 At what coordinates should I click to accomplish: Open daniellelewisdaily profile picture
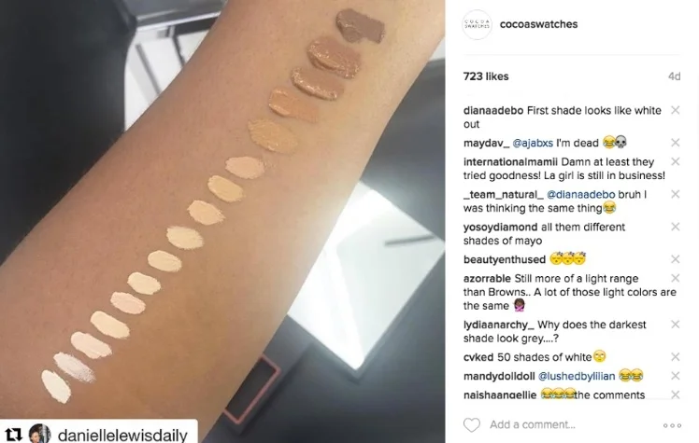click(x=39, y=434)
